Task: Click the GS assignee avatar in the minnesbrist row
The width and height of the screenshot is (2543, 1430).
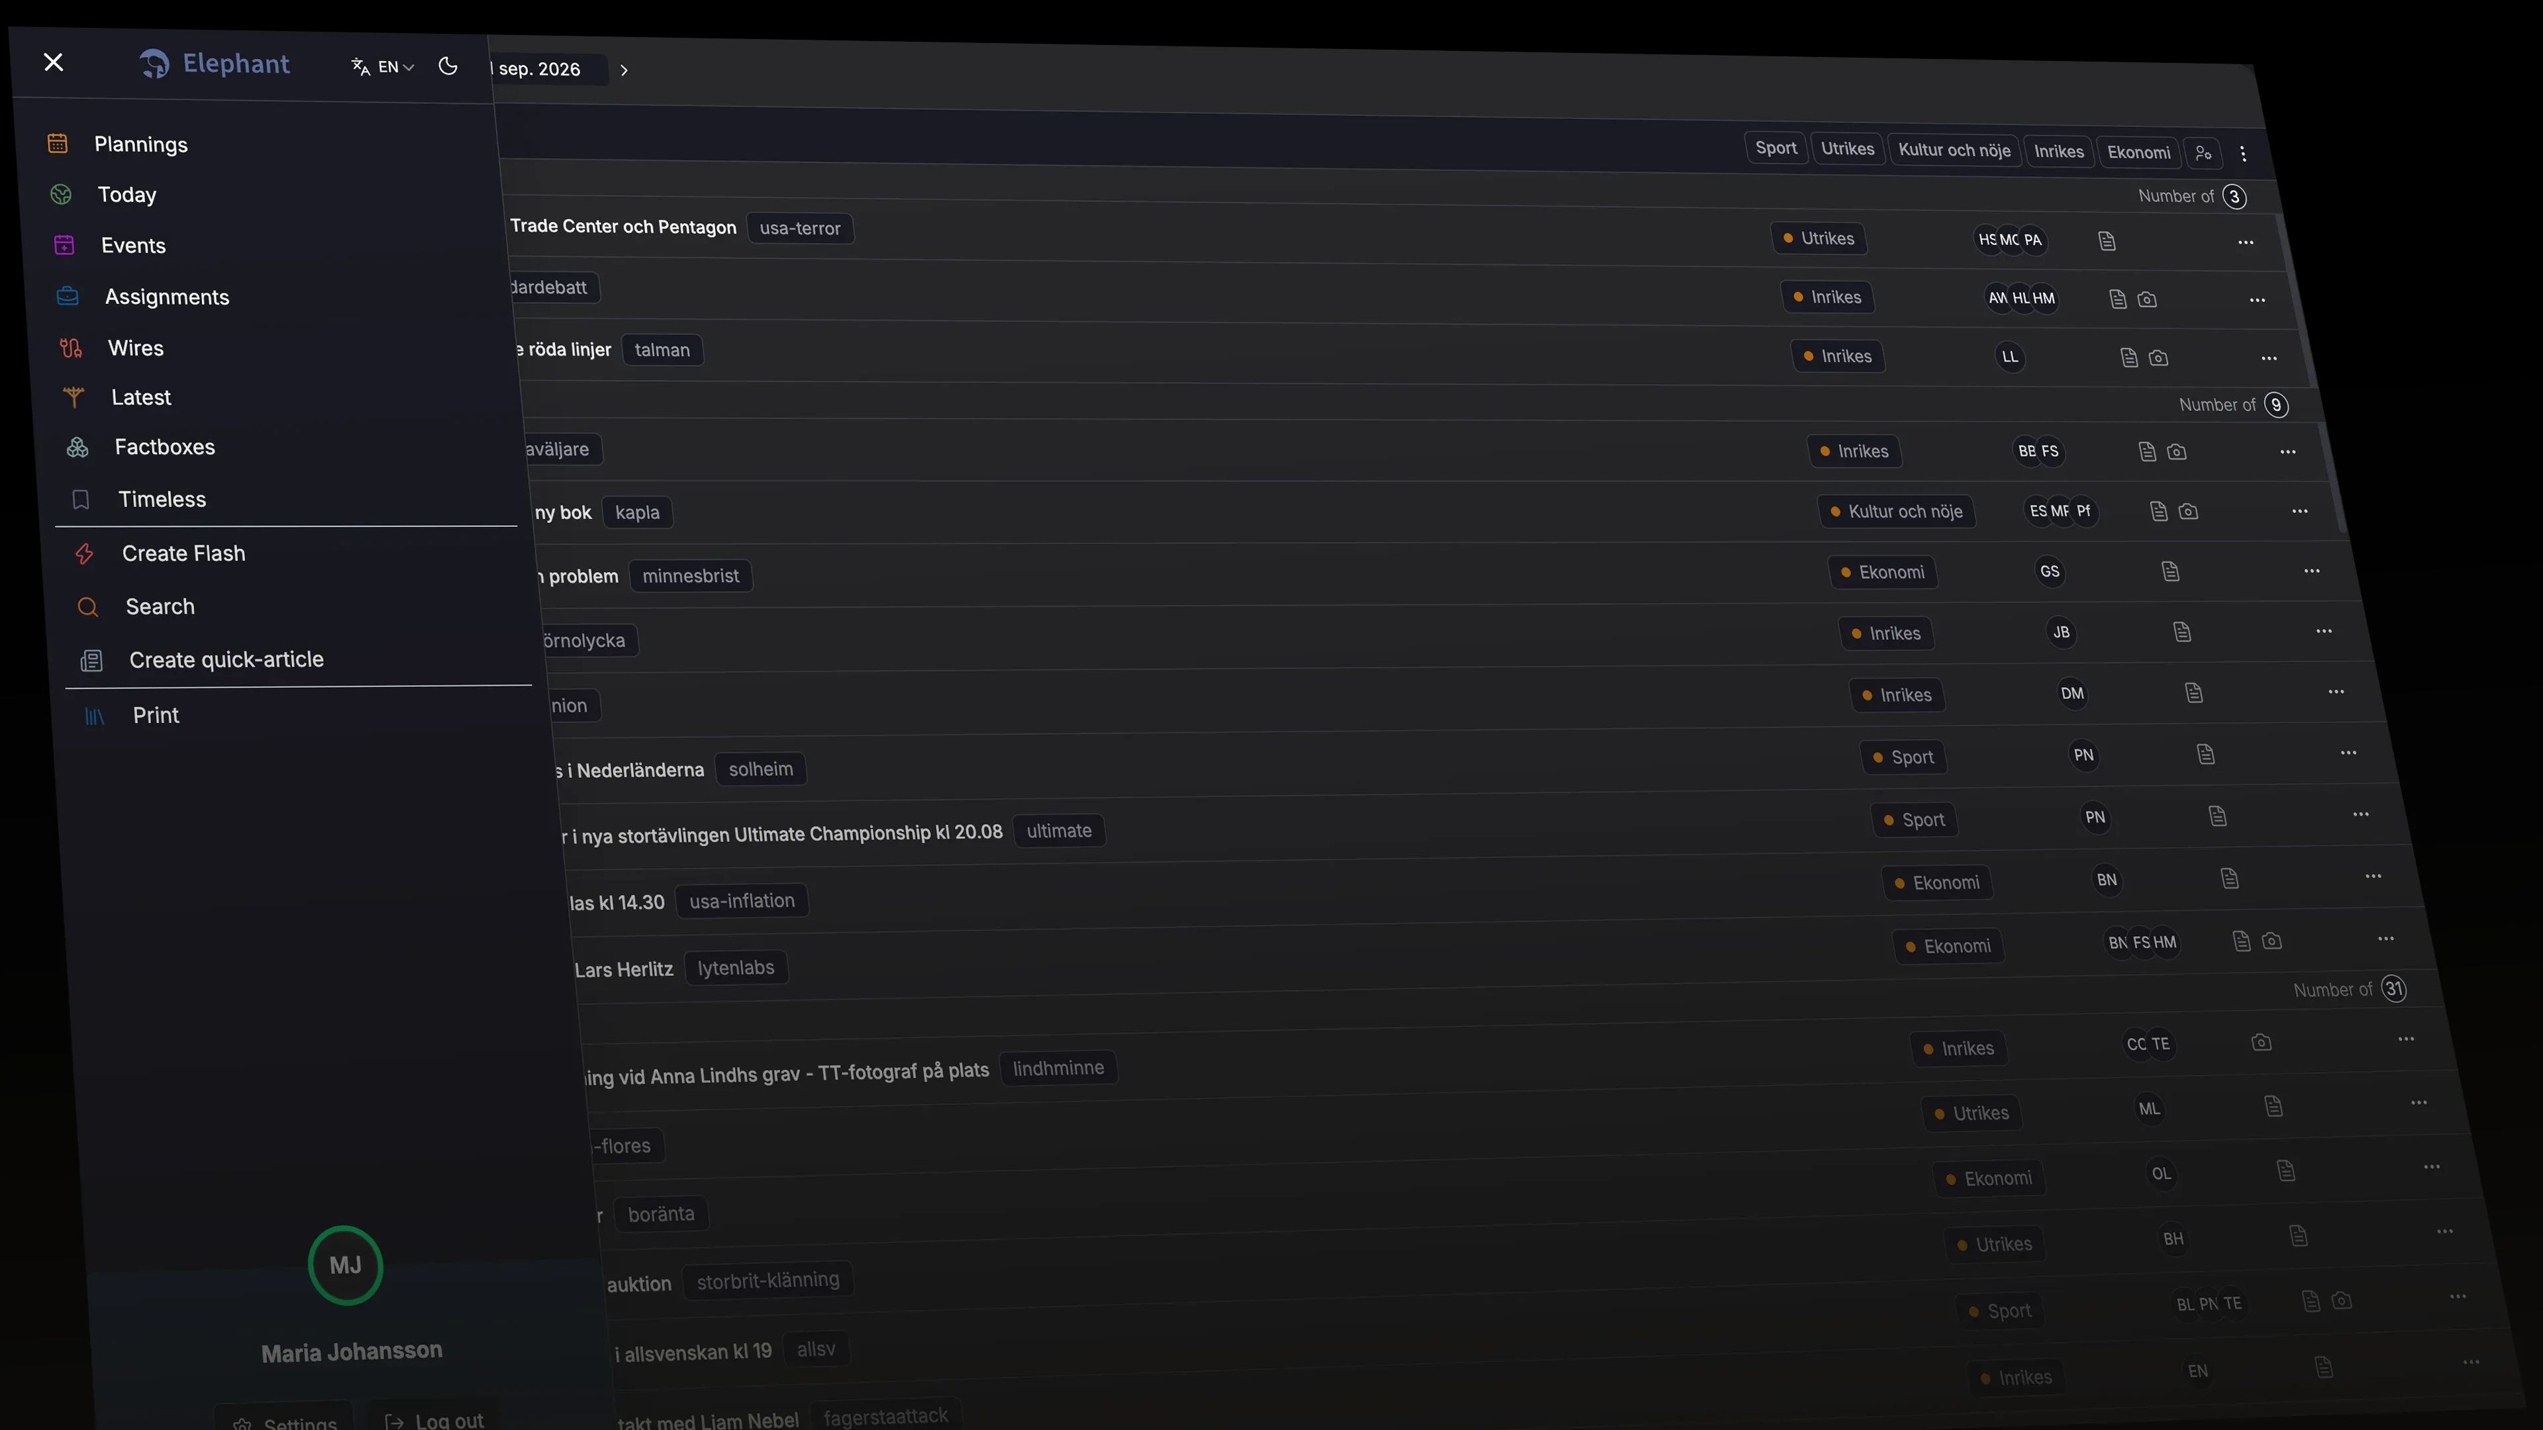Action: click(2050, 571)
